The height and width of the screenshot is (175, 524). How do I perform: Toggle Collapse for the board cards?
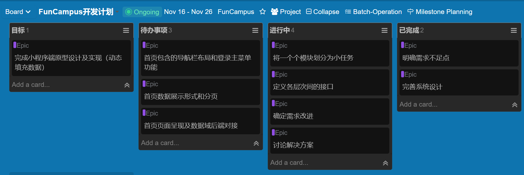323,12
